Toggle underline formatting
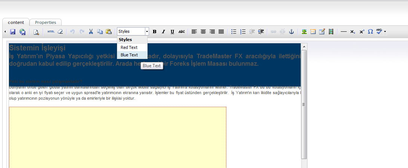The image size is (408, 168). 172,32
